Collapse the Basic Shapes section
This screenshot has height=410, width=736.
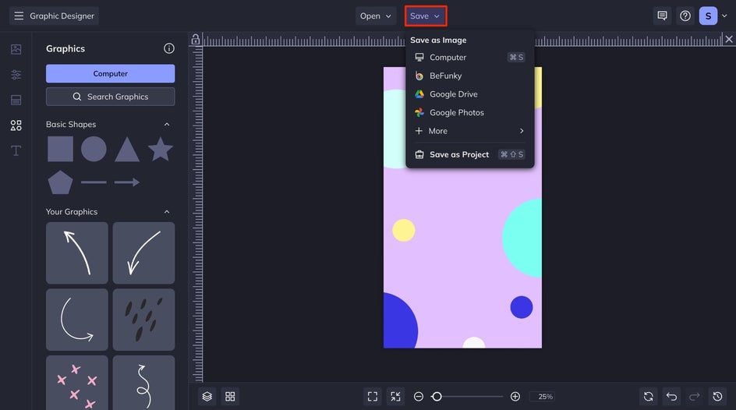tap(166, 125)
